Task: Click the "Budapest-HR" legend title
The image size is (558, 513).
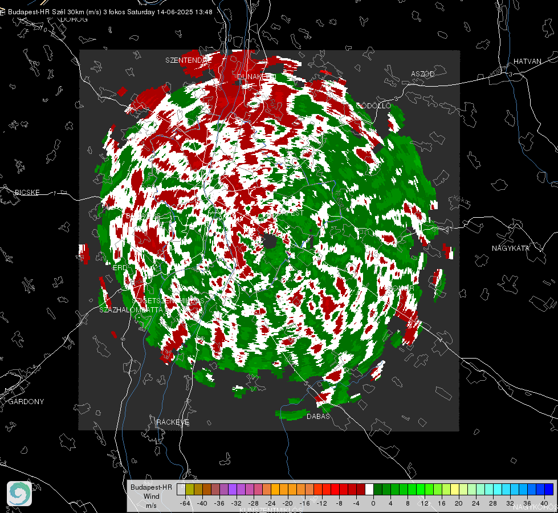Action: (x=151, y=487)
